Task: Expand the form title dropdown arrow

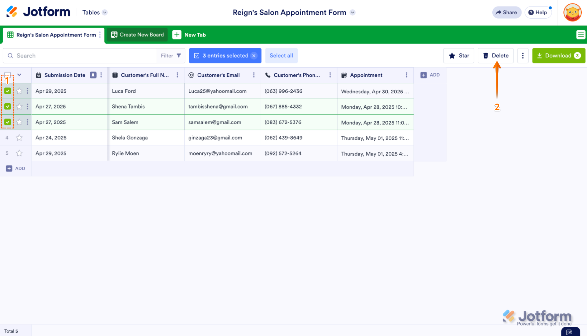Action: pyautogui.click(x=353, y=12)
